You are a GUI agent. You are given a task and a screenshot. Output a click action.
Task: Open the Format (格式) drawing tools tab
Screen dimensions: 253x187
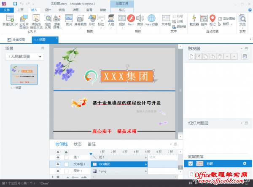coord(122,10)
